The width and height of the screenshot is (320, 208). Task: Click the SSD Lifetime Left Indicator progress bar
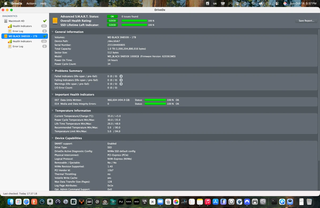134,25
